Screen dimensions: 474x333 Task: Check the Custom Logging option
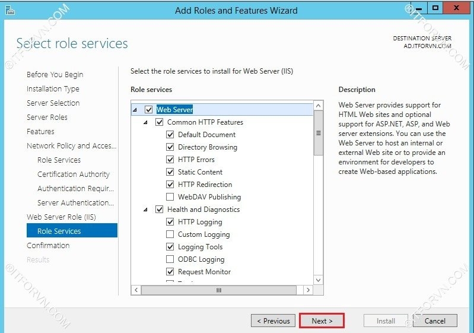click(x=170, y=234)
